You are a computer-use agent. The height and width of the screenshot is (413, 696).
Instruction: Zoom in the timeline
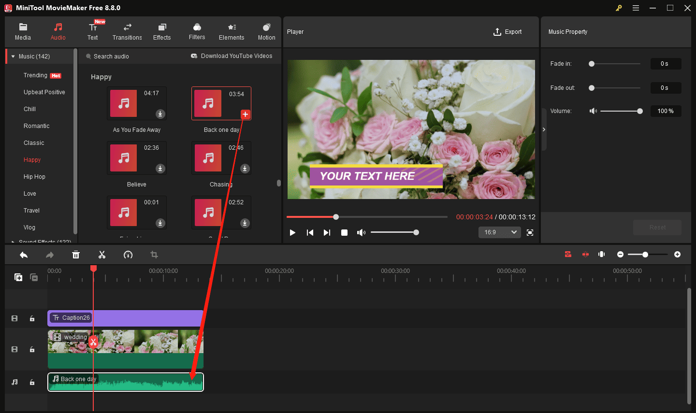tap(677, 255)
